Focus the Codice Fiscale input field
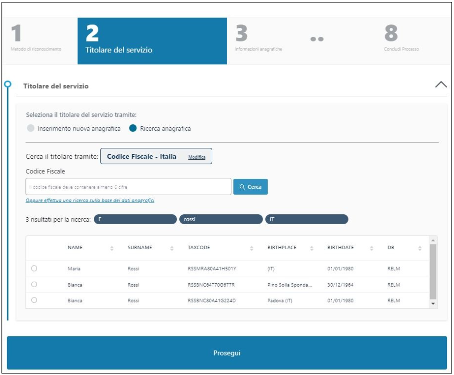The height and width of the screenshot is (375, 454). [x=128, y=187]
